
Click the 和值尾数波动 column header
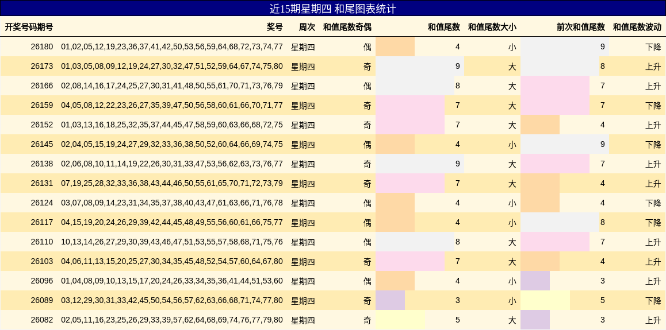pyautogui.click(x=637, y=28)
